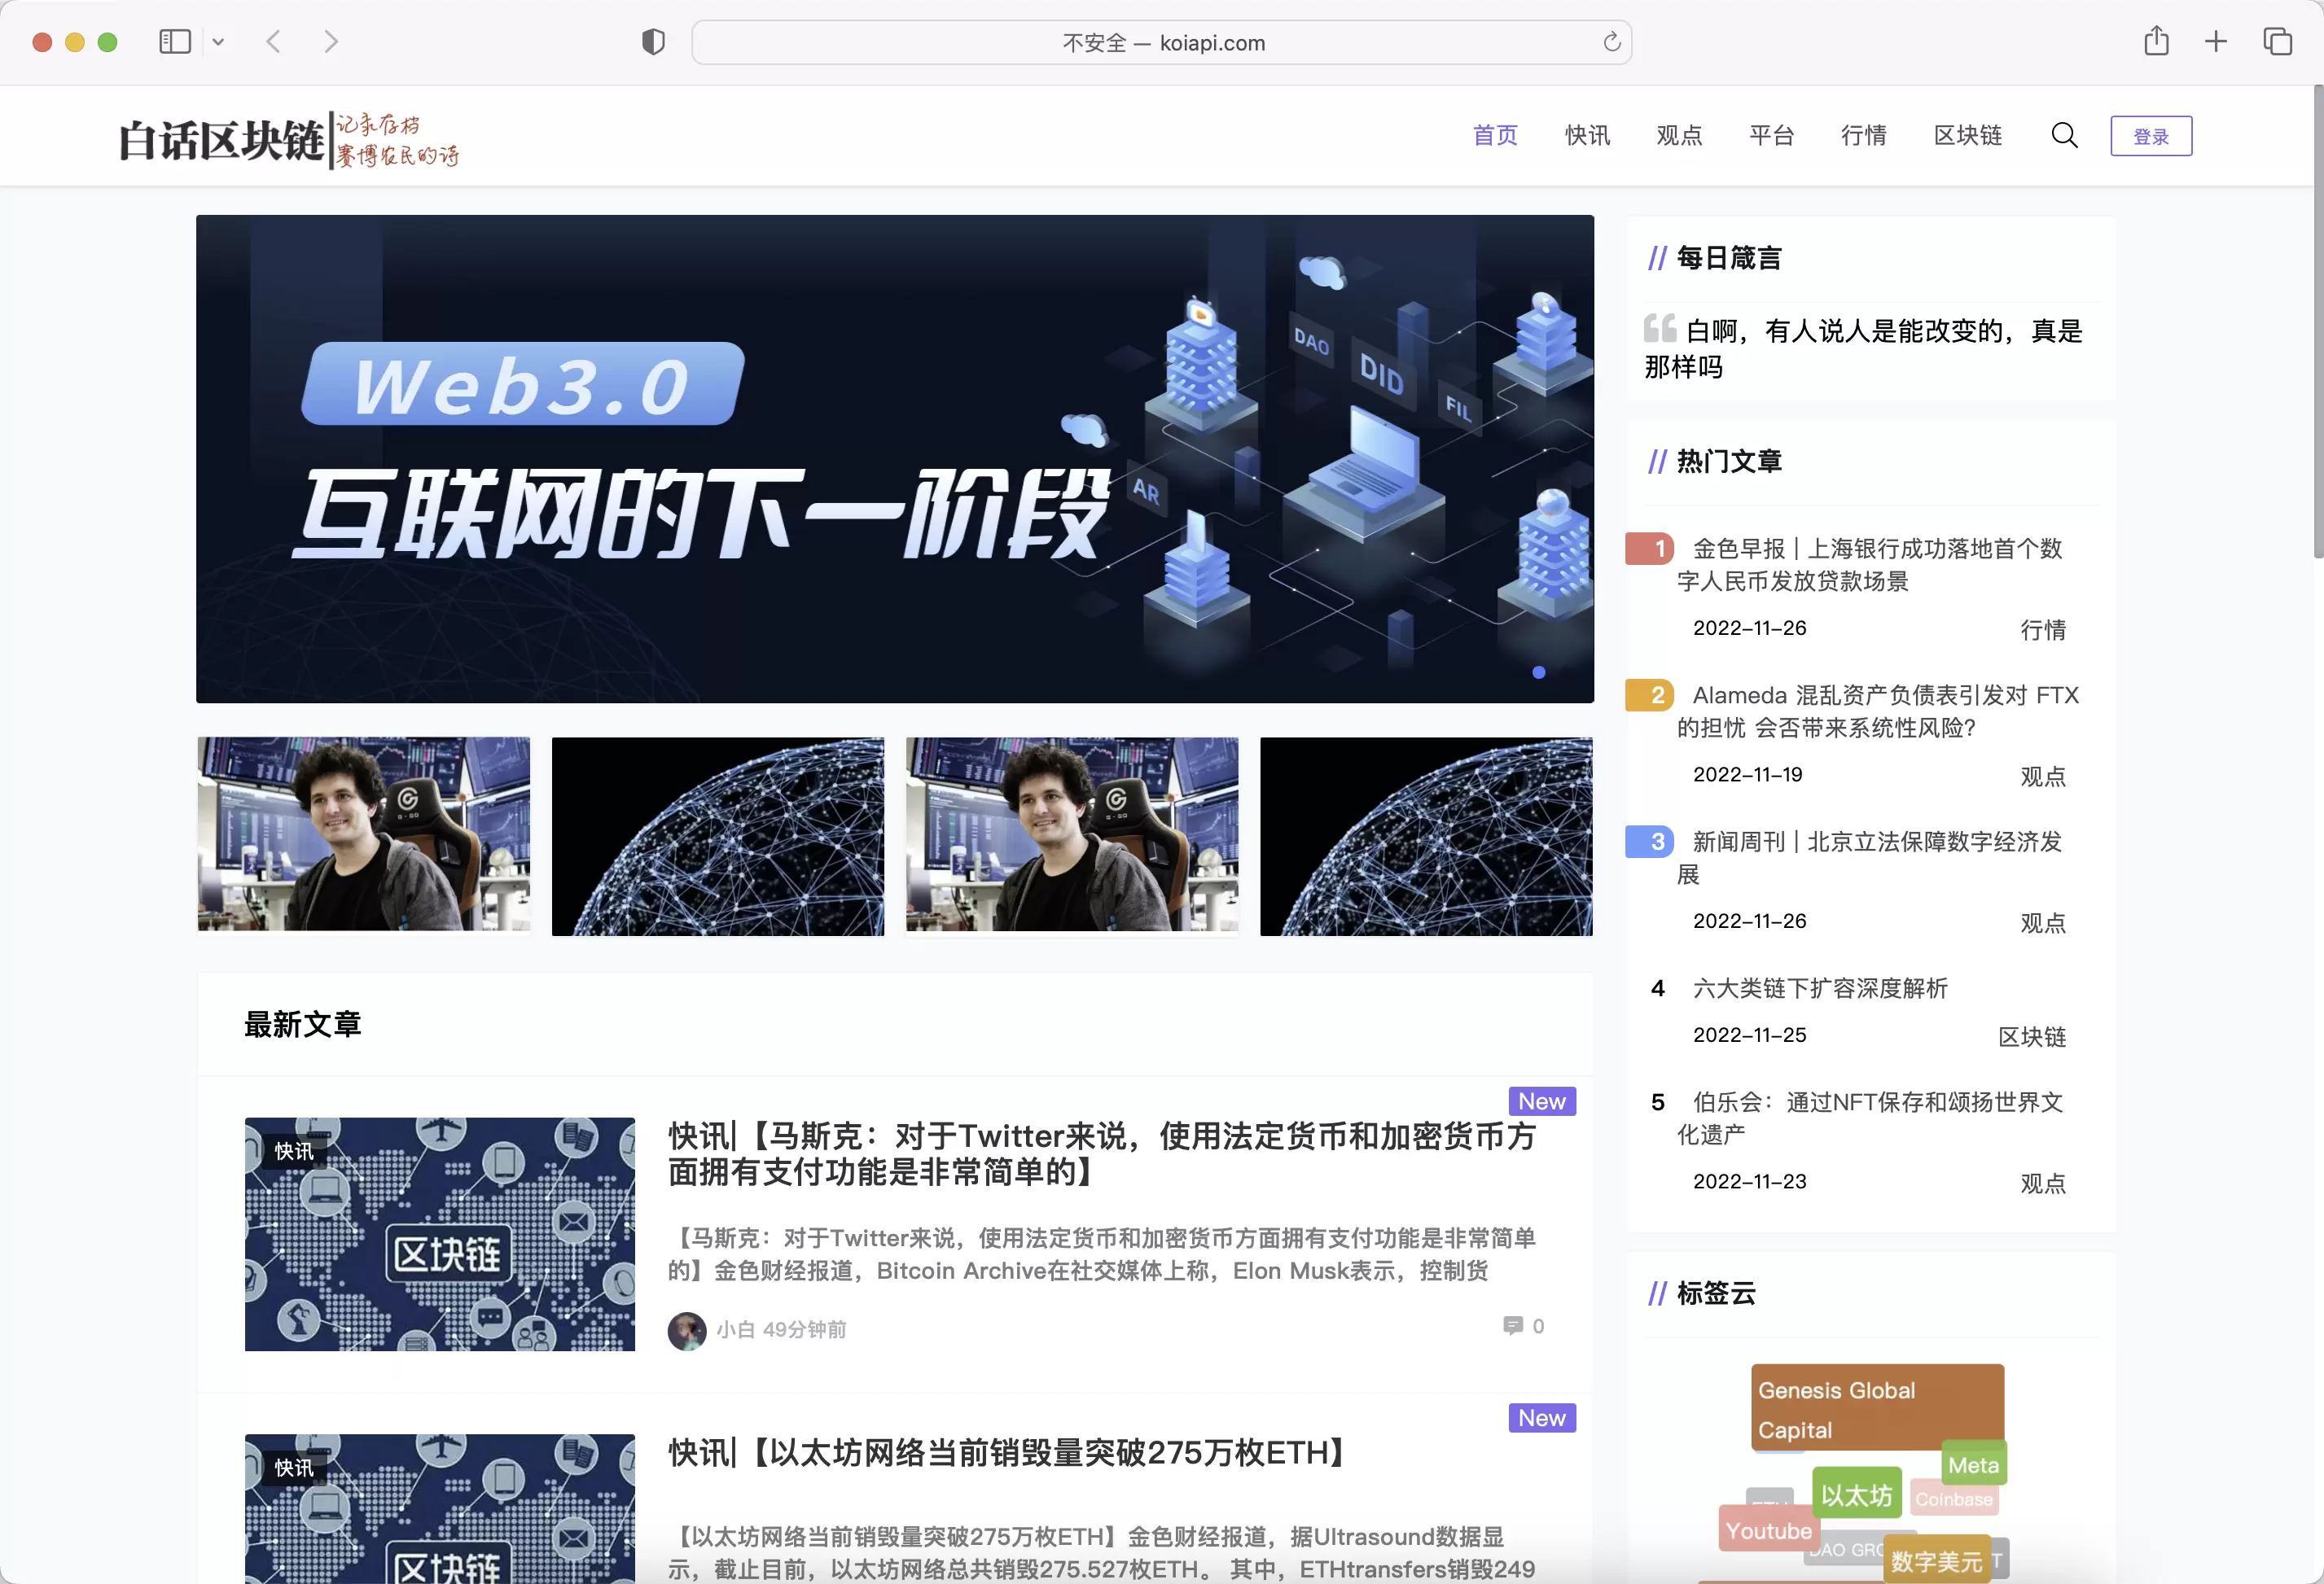Open the Safari share icon
The height and width of the screenshot is (1584, 2324).
(x=2156, y=41)
